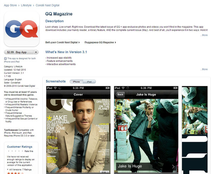Click the All Versions star rating
Image resolution: width=211 pixels, height=174 pixels.
15,173
